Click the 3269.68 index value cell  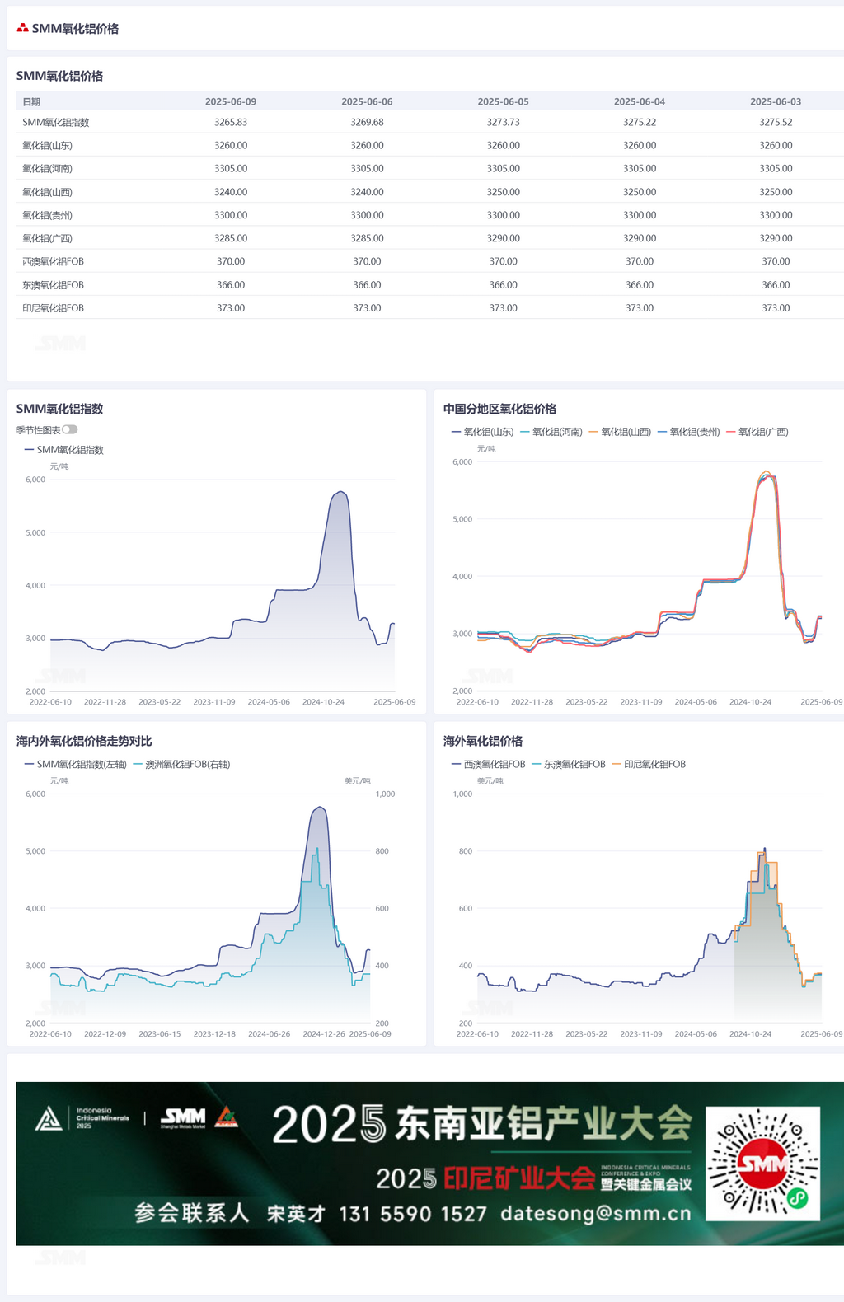pos(367,122)
